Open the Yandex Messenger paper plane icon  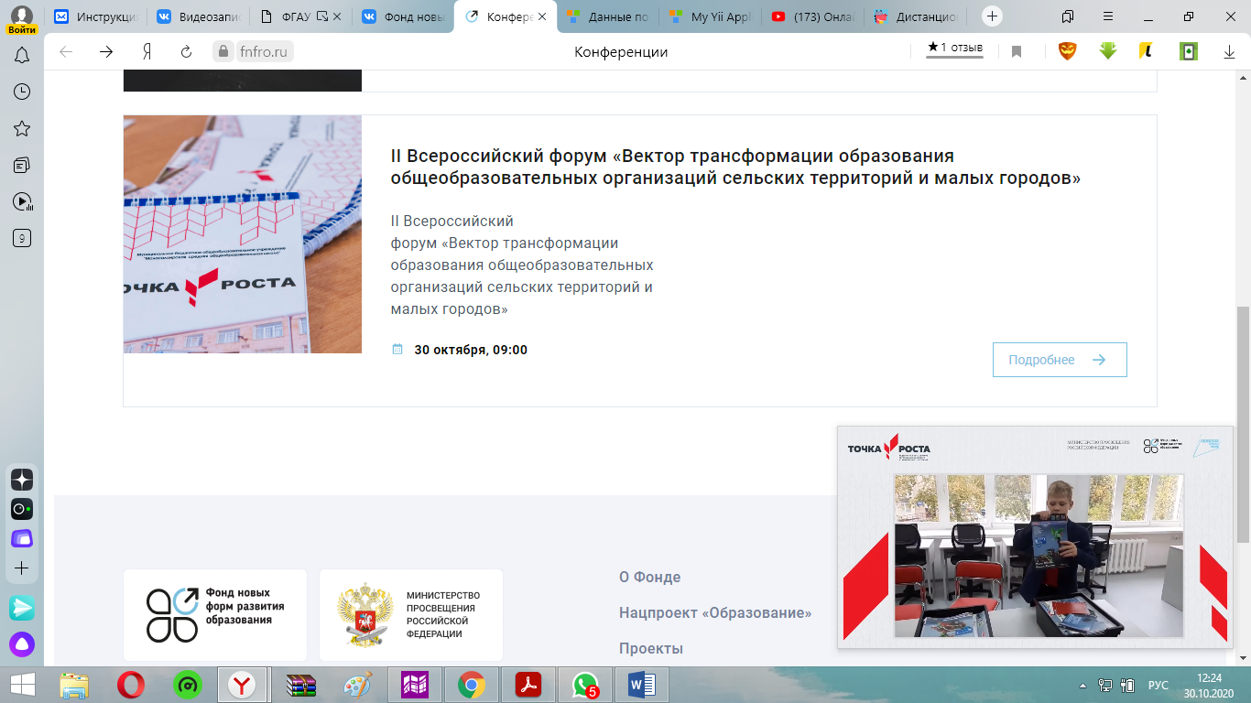tap(22, 607)
